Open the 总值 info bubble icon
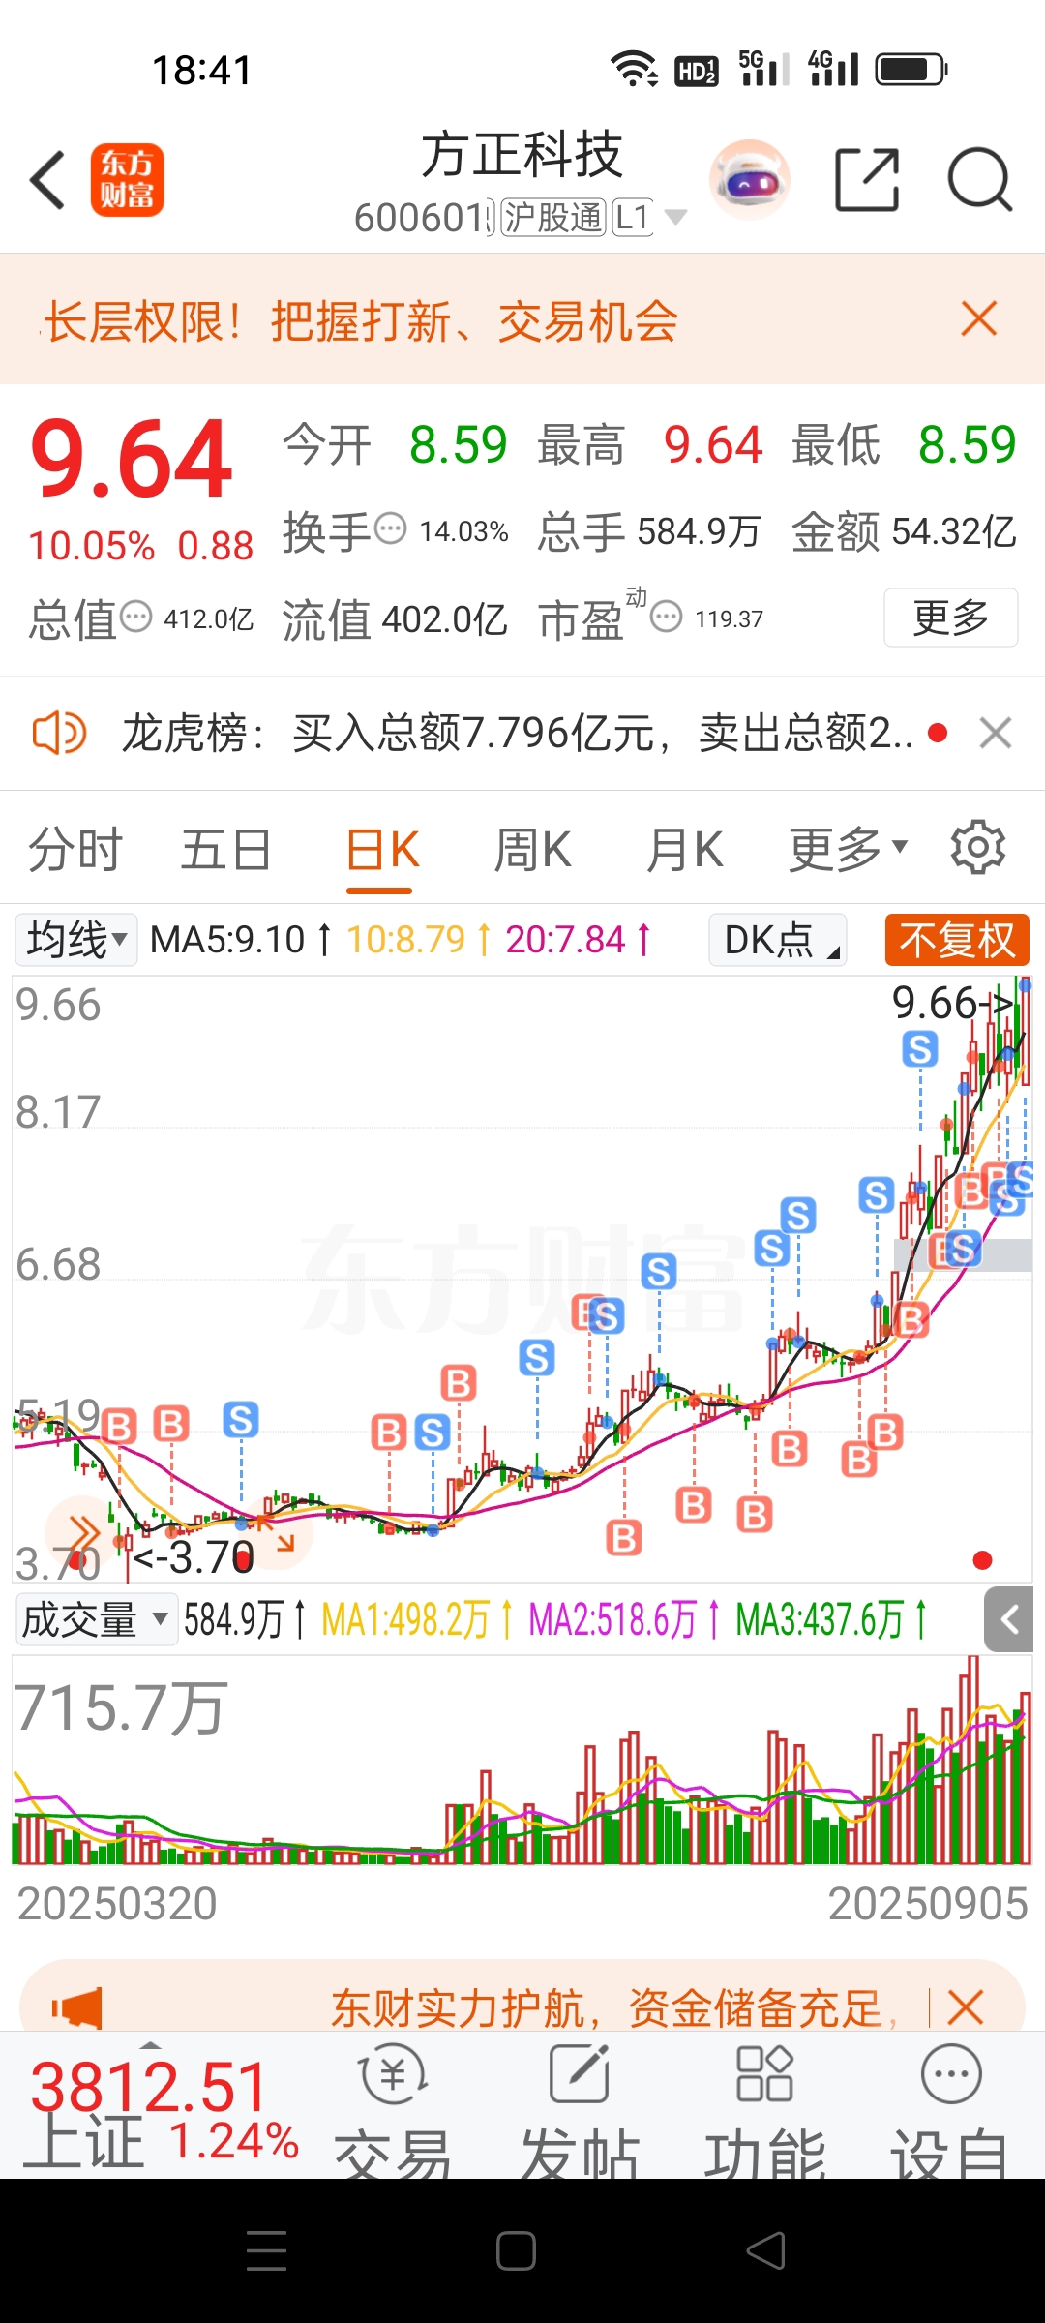The width and height of the screenshot is (1045, 2323). pyautogui.click(x=135, y=616)
